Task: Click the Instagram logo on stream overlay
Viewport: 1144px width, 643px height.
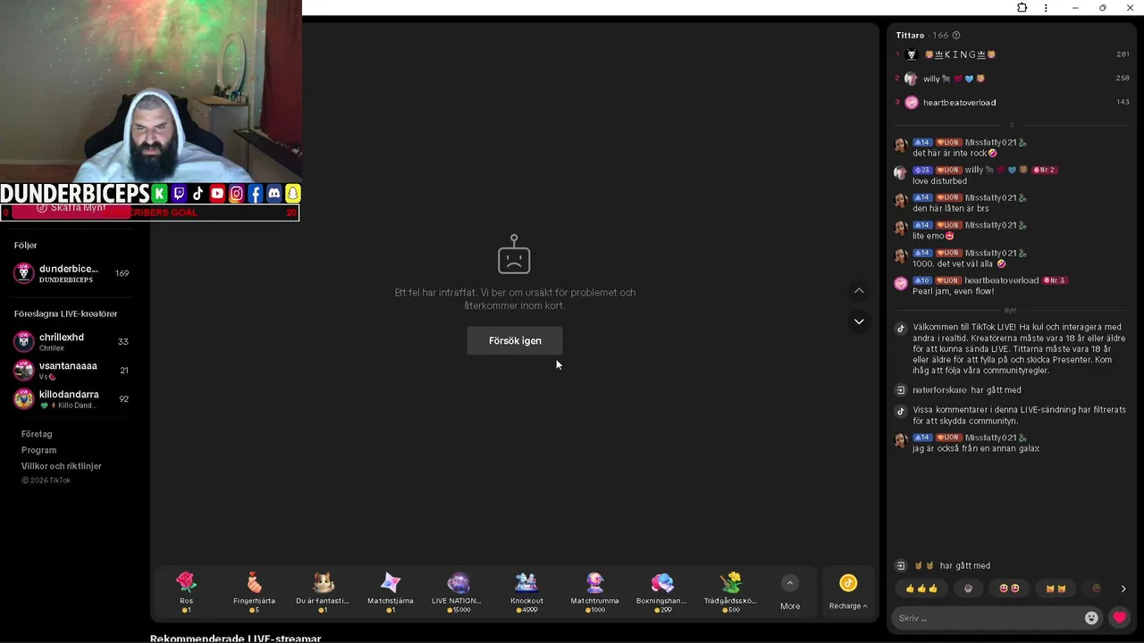Action: point(236,194)
